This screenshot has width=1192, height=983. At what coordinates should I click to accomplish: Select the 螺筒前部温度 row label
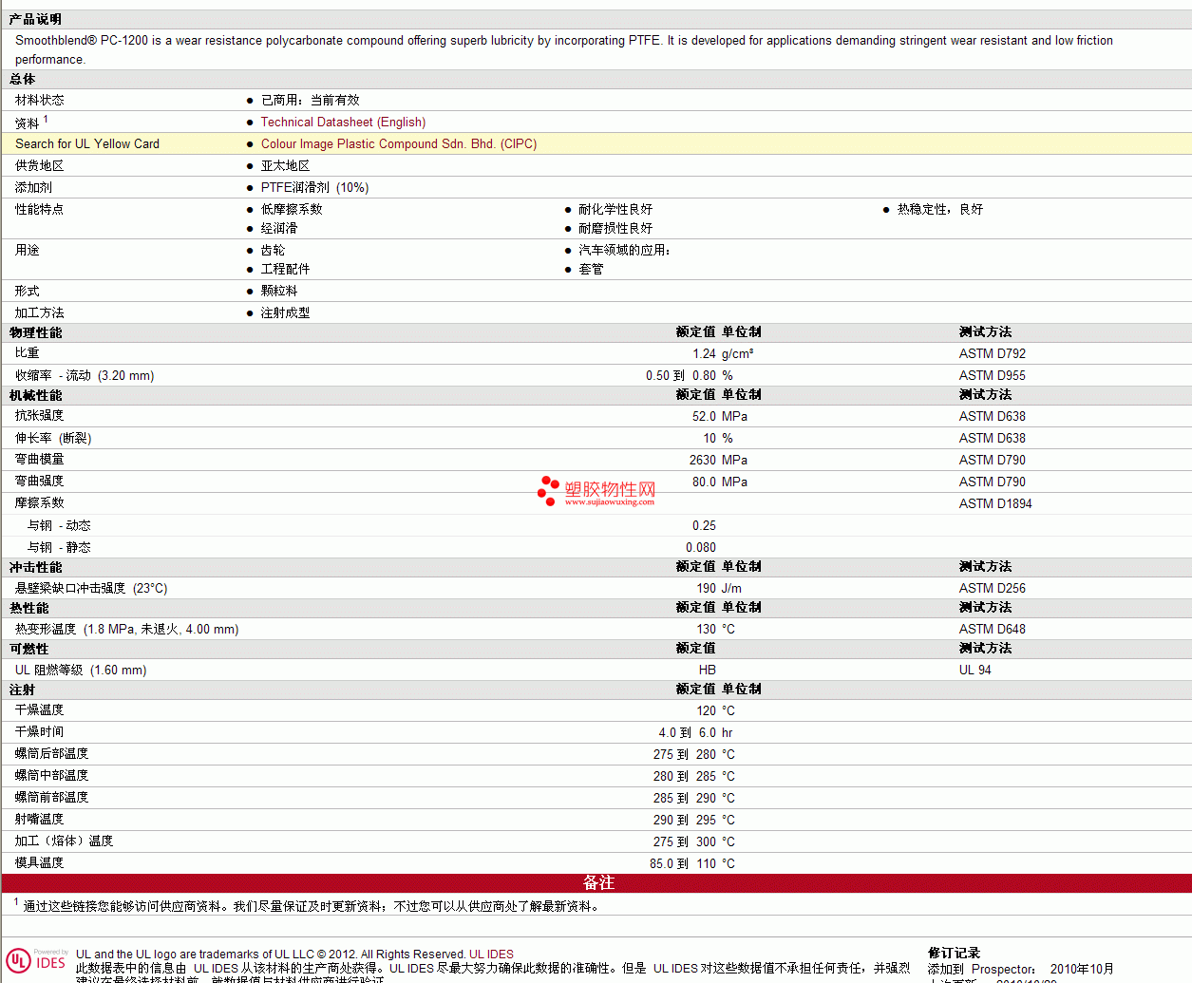pos(52,797)
